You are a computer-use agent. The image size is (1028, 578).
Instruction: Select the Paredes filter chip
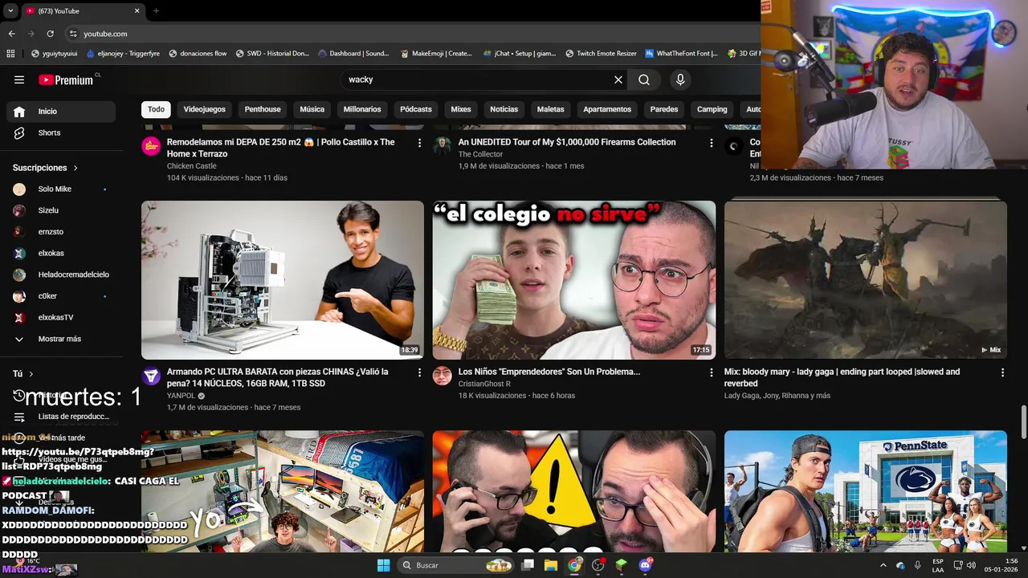pyautogui.click(x=664, y=109)
